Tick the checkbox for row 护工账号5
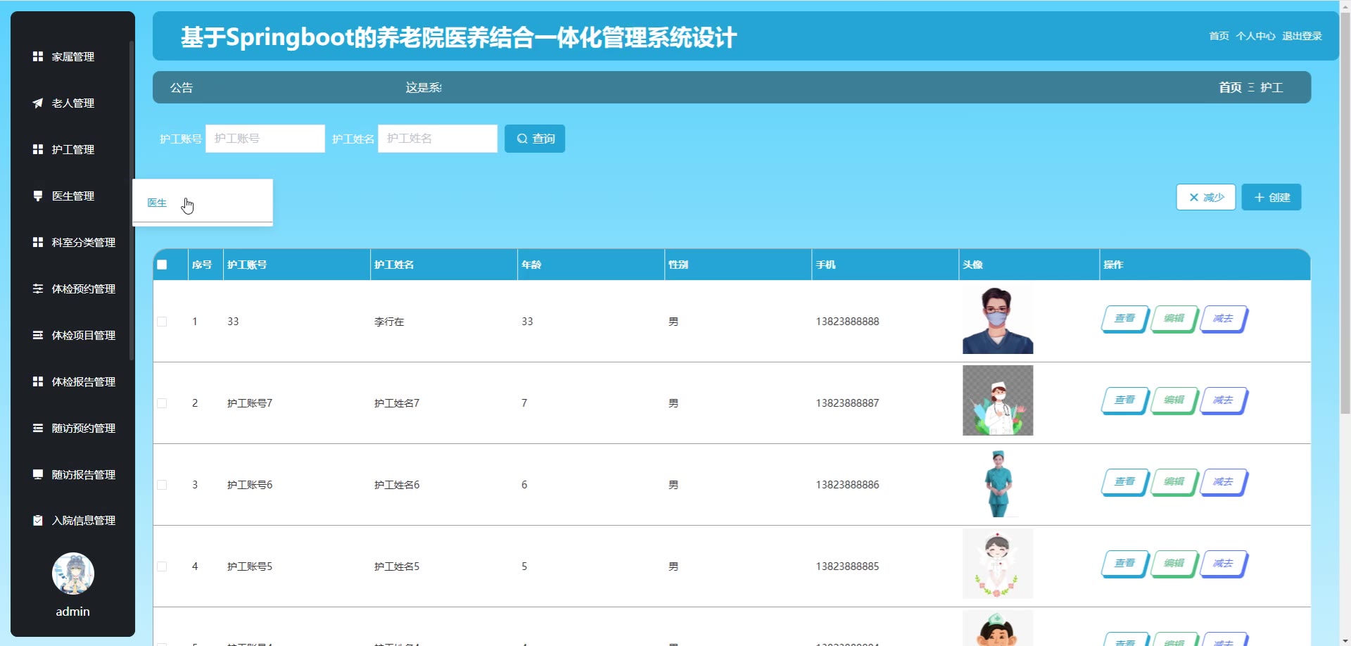The image size is (1351, 646). [162, 566]
